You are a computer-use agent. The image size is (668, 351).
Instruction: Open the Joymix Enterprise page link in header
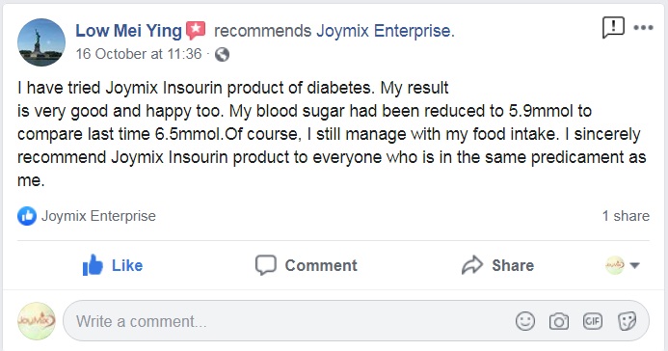[386, 31]
